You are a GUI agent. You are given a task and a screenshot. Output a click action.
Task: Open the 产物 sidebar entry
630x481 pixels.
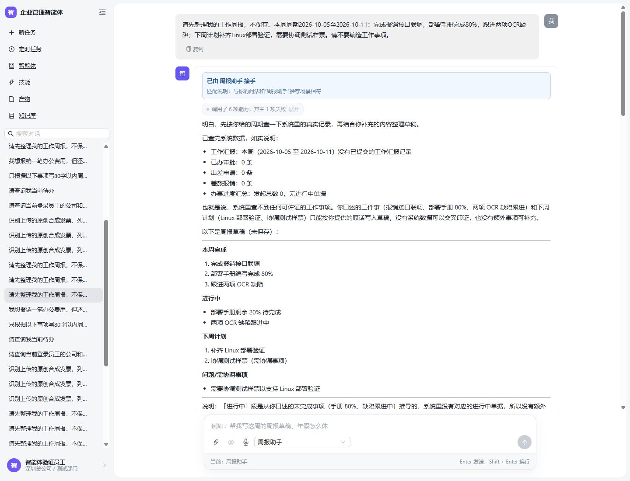click(x=24, y=99)
